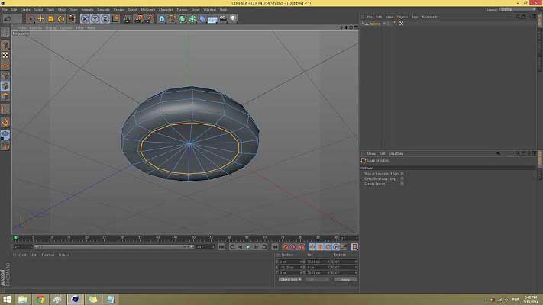Viewport: 543px width, 305px height.
Task: Click the Record Active Objects keyframe button
Action: [x=286, y=247]
